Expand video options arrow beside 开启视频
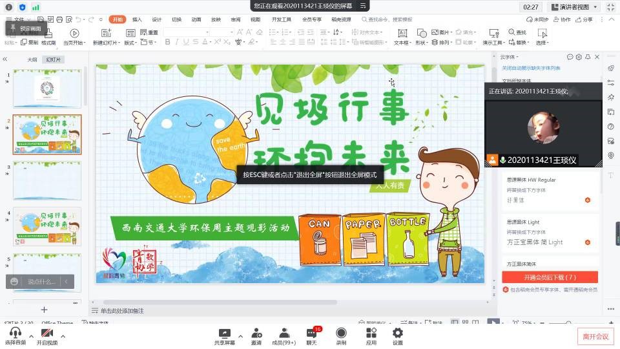Viewport: 620px width, 349px height. click(x=63, y=336)
